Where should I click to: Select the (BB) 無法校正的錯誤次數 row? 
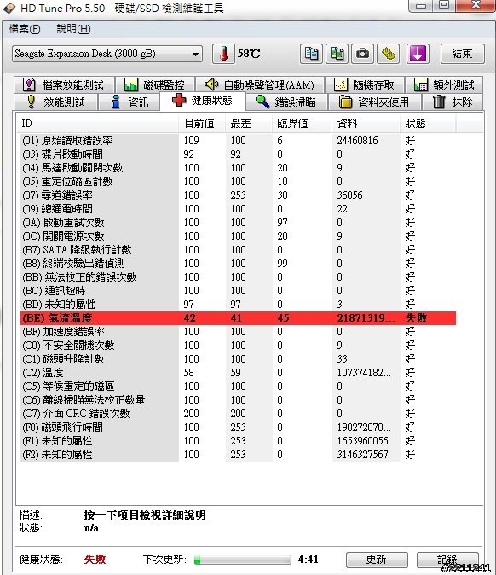(238, 277)
